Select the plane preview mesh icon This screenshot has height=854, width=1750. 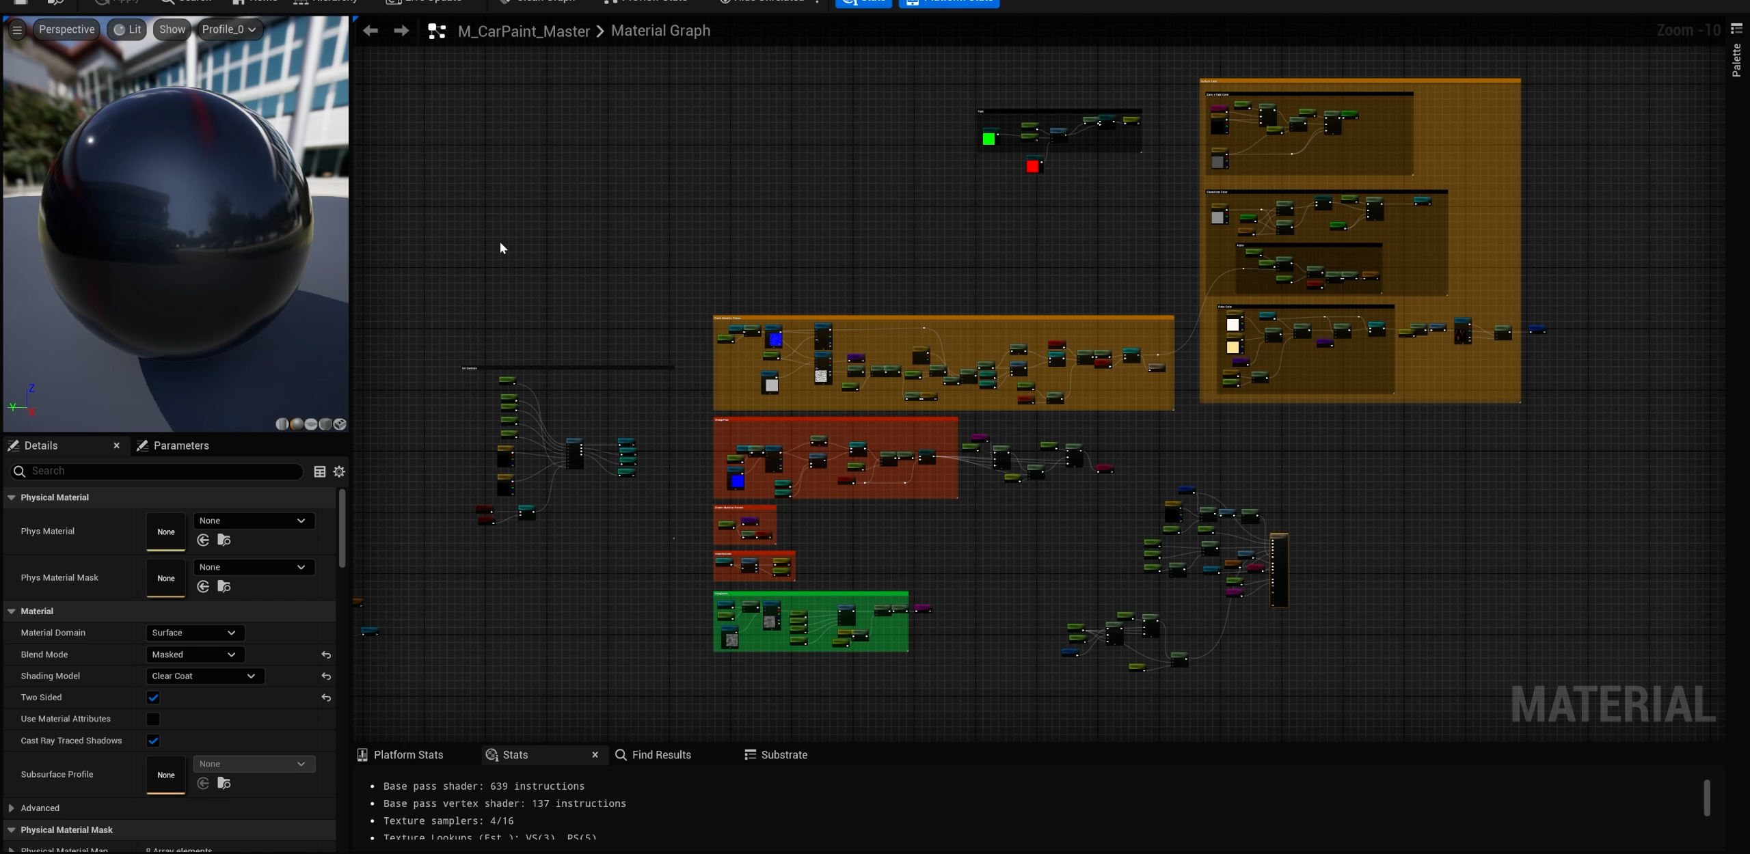pos(311,424)
